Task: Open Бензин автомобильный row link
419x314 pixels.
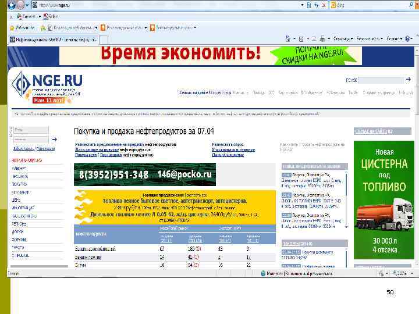Action: 95,249
